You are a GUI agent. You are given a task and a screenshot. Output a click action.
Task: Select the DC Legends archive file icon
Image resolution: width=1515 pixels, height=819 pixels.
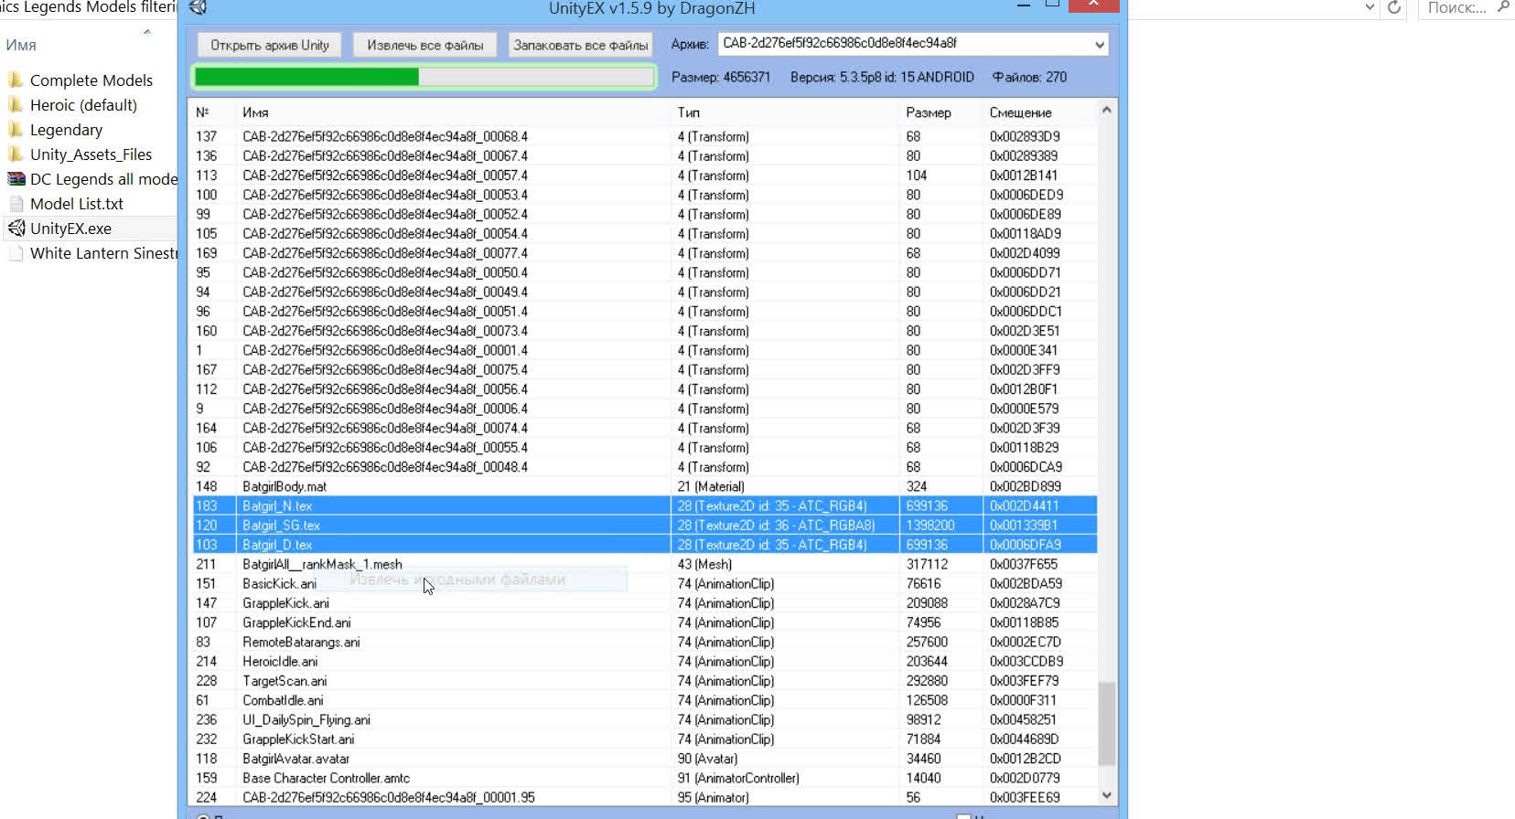[x=16, y=179]
